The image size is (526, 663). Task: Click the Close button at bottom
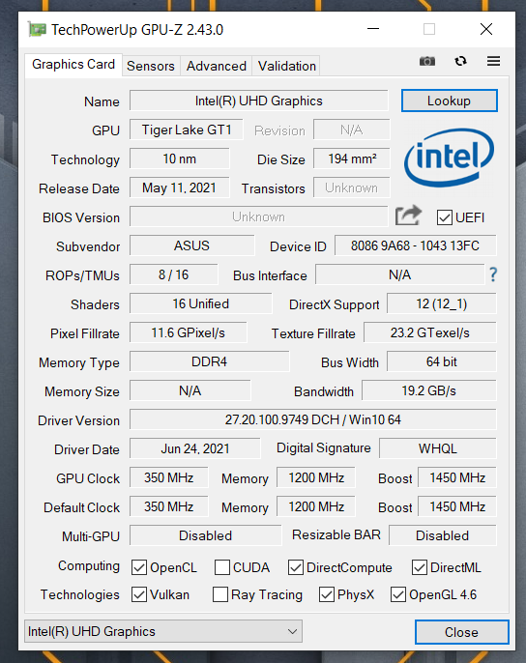coord(461,632)
